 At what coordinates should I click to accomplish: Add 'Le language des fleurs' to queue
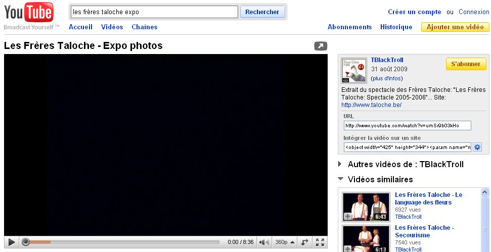coord(347,216)
